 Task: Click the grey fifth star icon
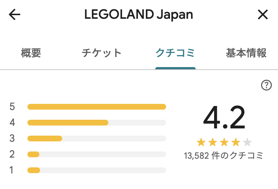pos(247,142)
